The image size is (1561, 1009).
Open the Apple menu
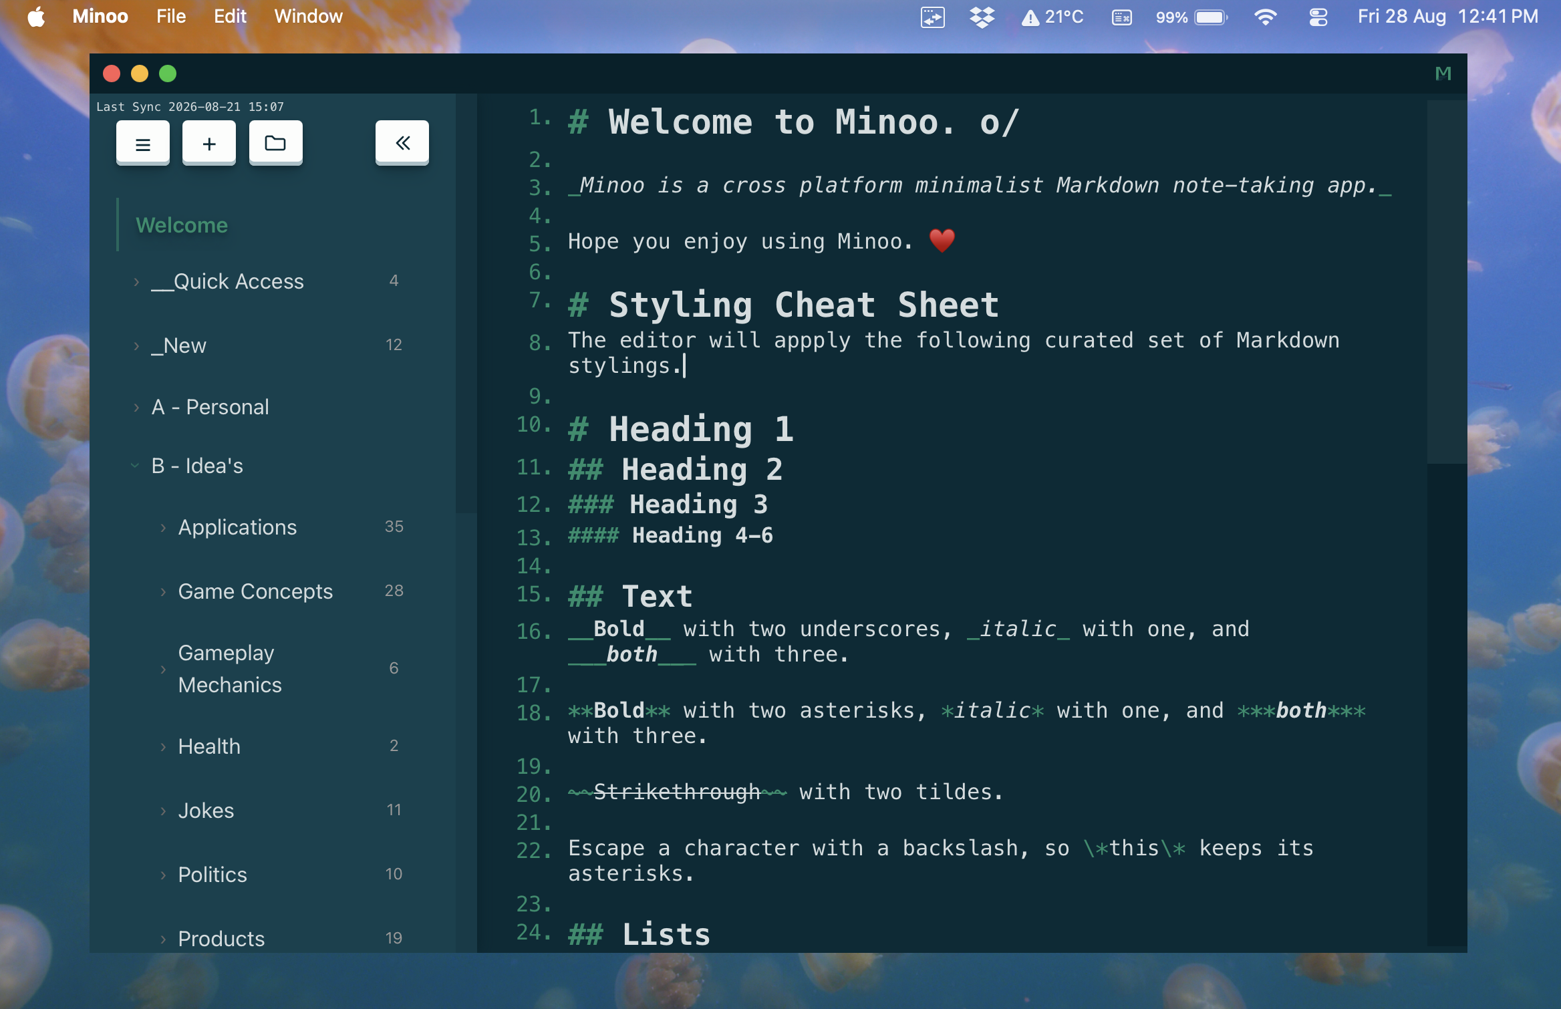(x=36, y=17)
